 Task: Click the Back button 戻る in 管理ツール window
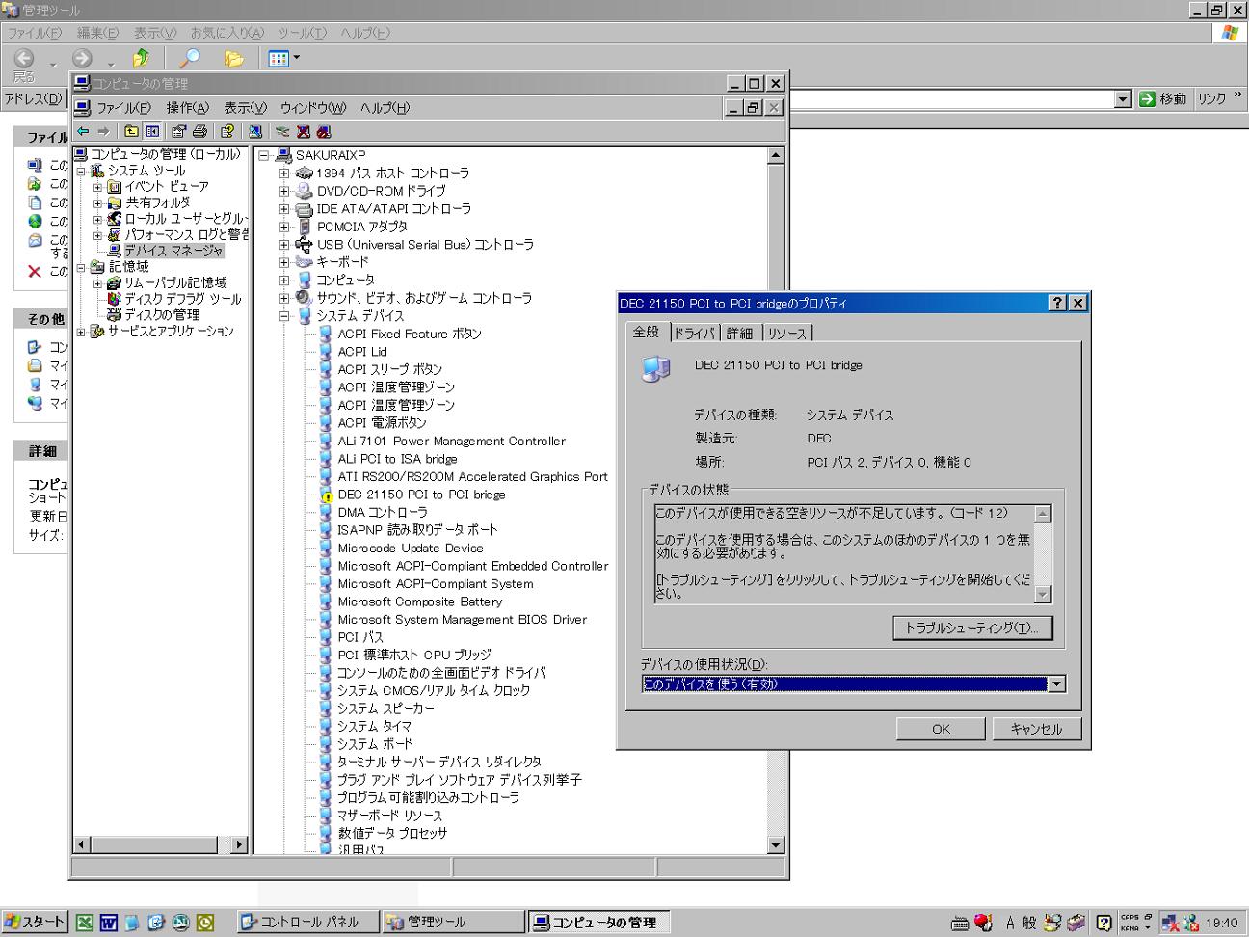(x=24, y=65)
